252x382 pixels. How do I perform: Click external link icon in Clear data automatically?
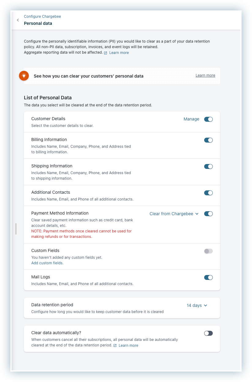pyautogui.click(x=115, y=346)
